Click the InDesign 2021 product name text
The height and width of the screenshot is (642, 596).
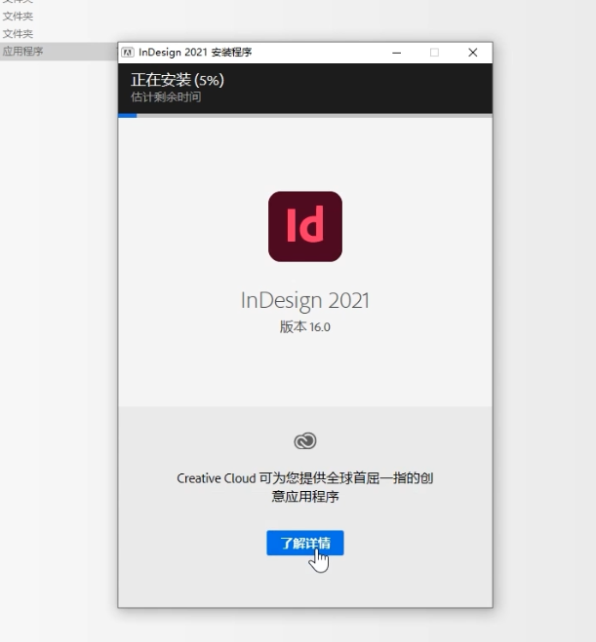coord(305,300)
